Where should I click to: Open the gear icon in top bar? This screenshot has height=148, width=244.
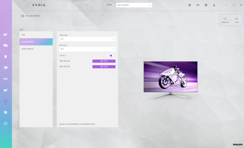(x=206, y=5)
